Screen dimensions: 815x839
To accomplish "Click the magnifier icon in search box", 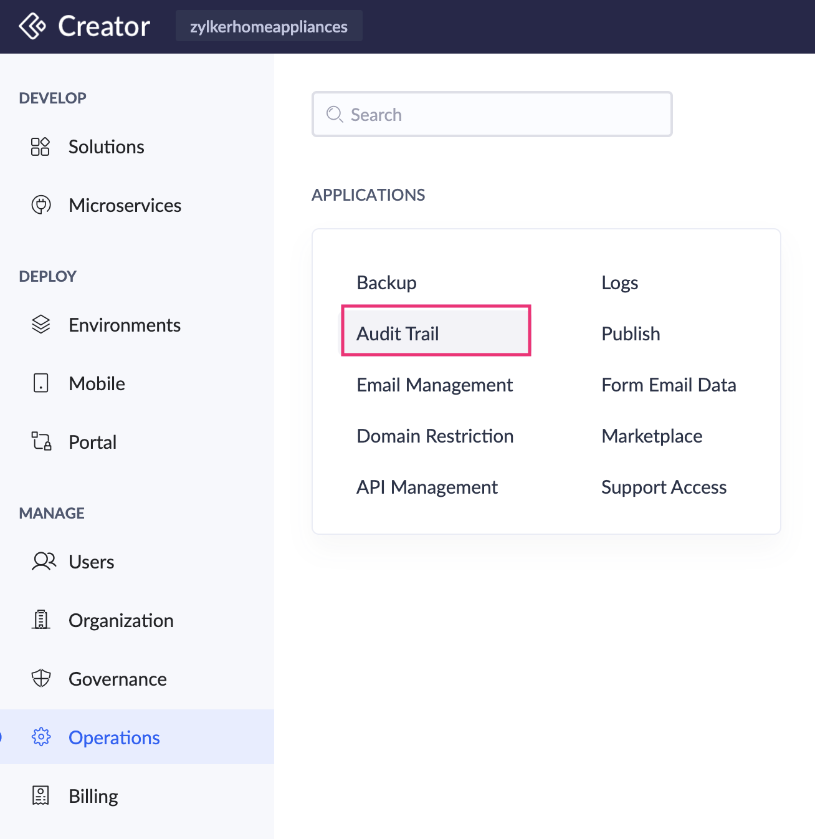I will coord(335,114).
